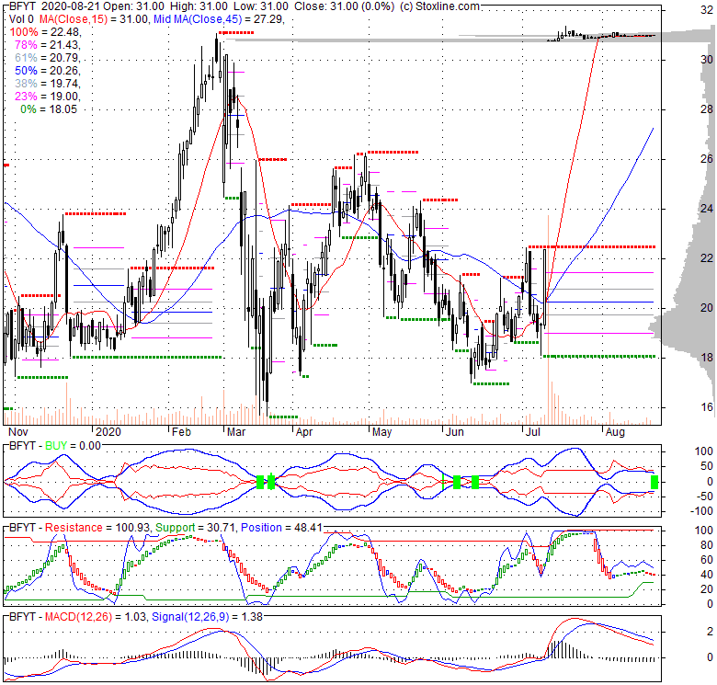The width and height of the screenshot is (717, 685).
Task: Click the tall July volume spike bar
Action: [548, 320]
